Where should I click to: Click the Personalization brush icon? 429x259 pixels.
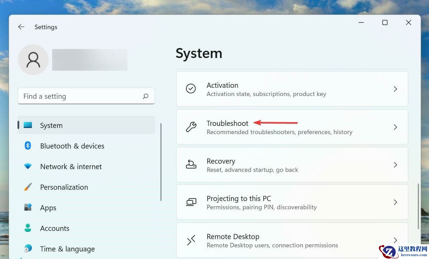28,187
